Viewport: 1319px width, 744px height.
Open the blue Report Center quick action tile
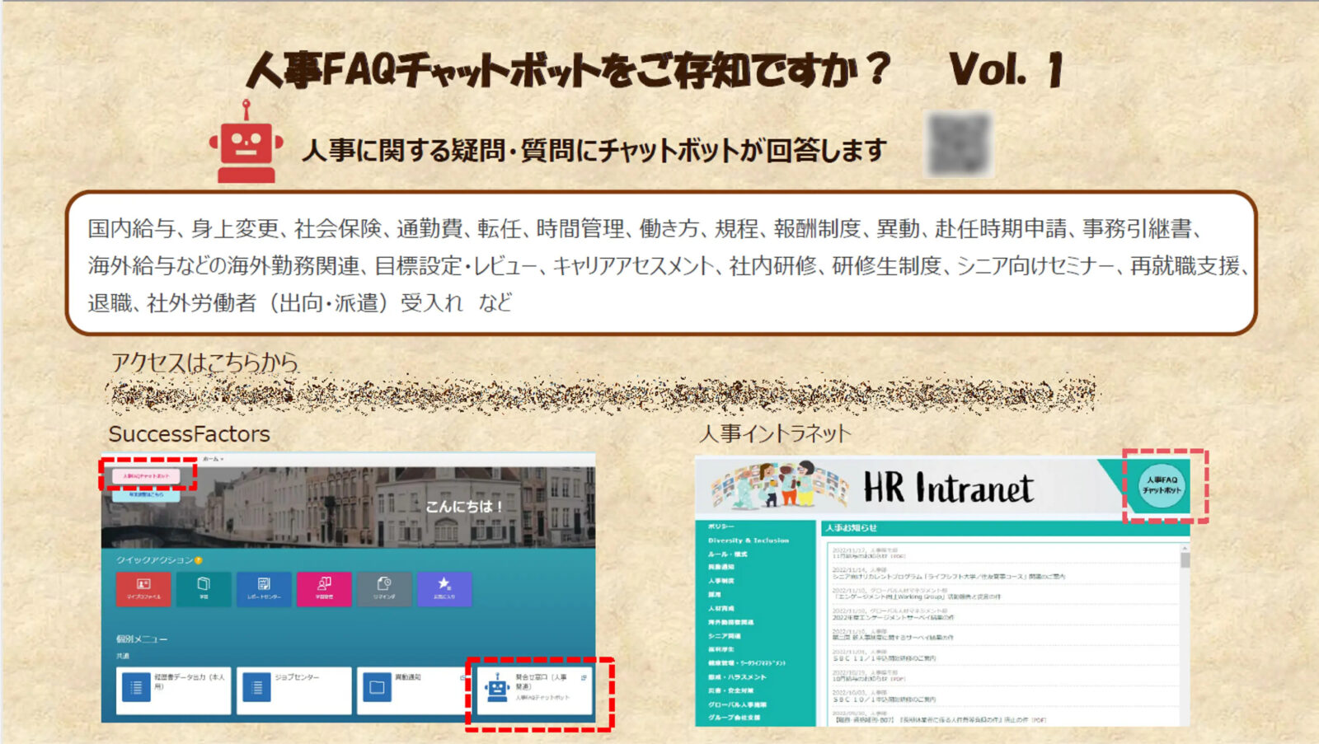(x=264, y=588)
